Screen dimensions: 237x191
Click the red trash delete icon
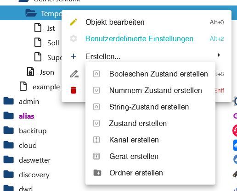tap(73, 90)
